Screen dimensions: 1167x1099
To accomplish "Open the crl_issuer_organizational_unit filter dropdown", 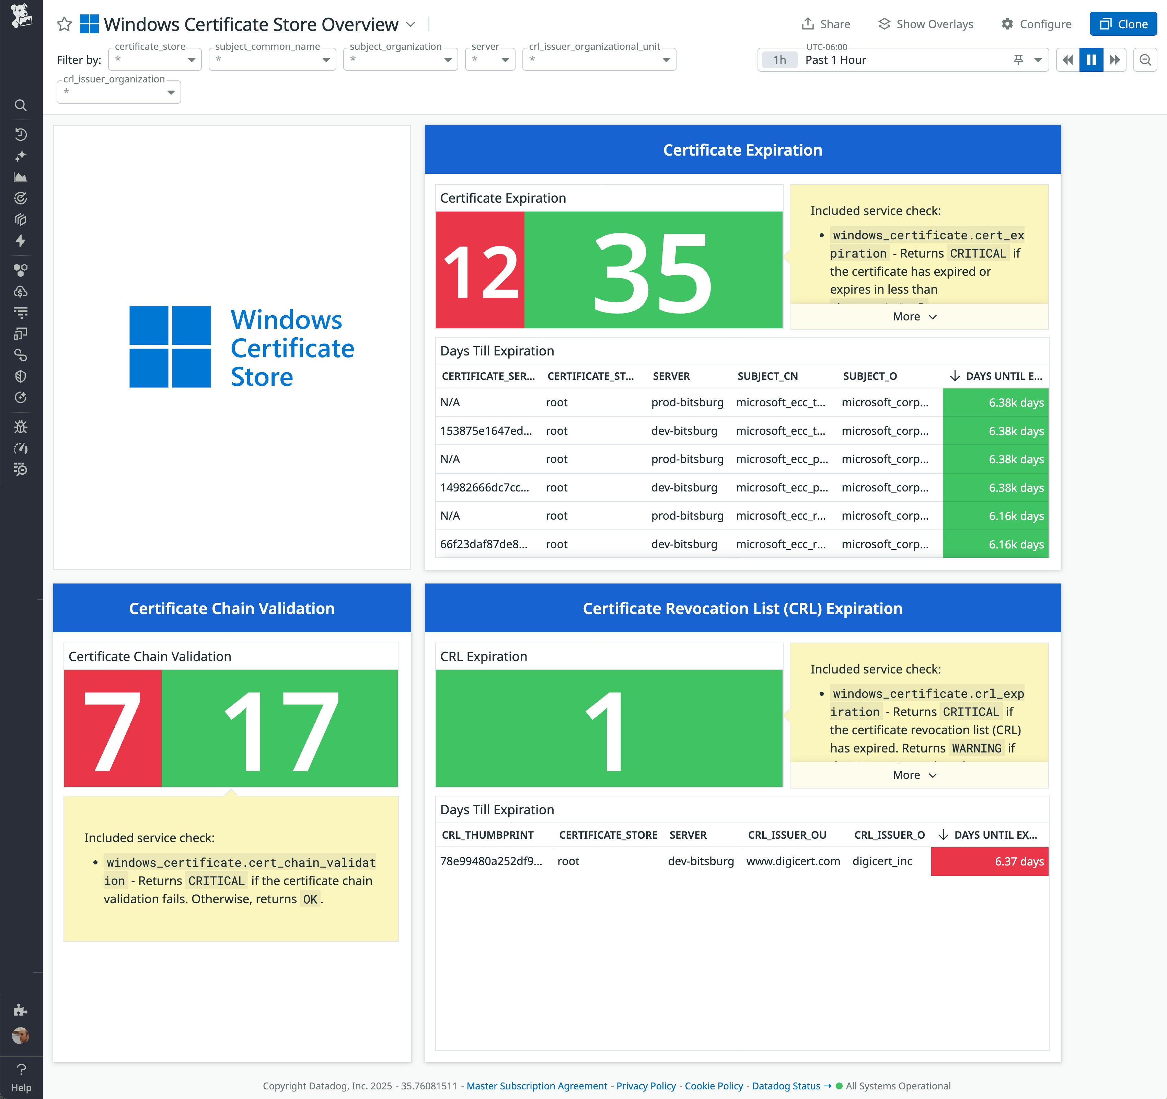I will tap(599, 59).
